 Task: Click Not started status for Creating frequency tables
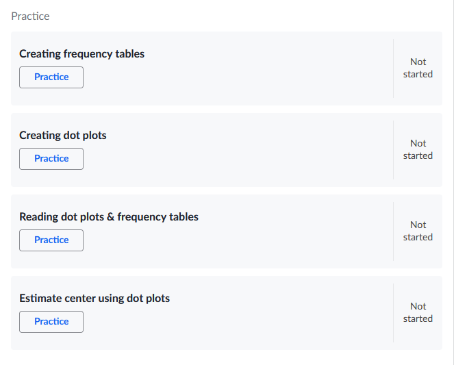point(418,68)
